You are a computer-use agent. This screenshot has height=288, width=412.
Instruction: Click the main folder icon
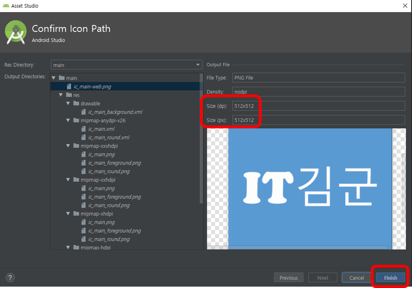click(x=62, y=78)
